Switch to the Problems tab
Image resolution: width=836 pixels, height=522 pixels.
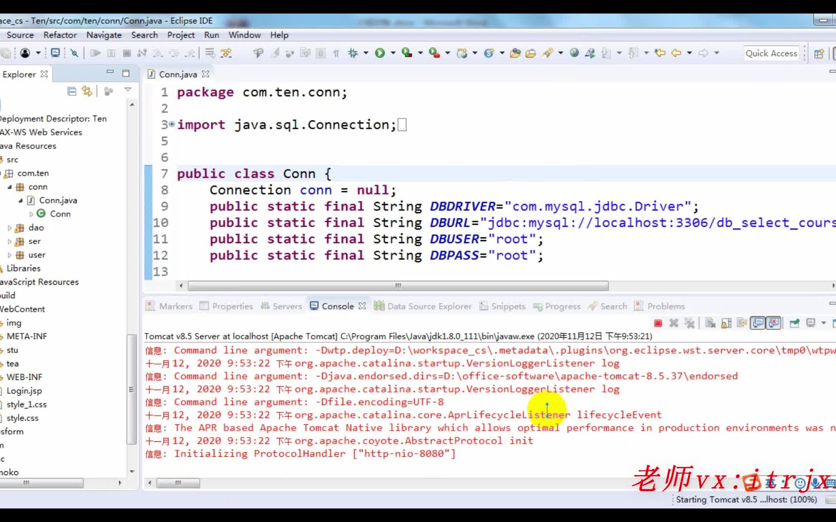[x=659, y=306]
